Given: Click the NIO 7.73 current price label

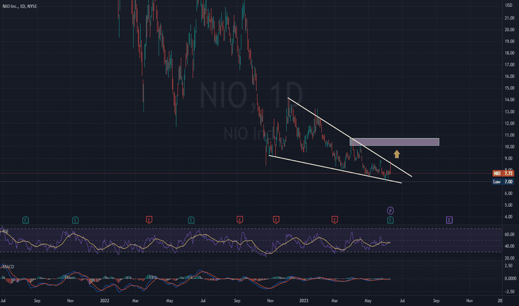Looking at the screenshot, I should click(x=503, y=174).
